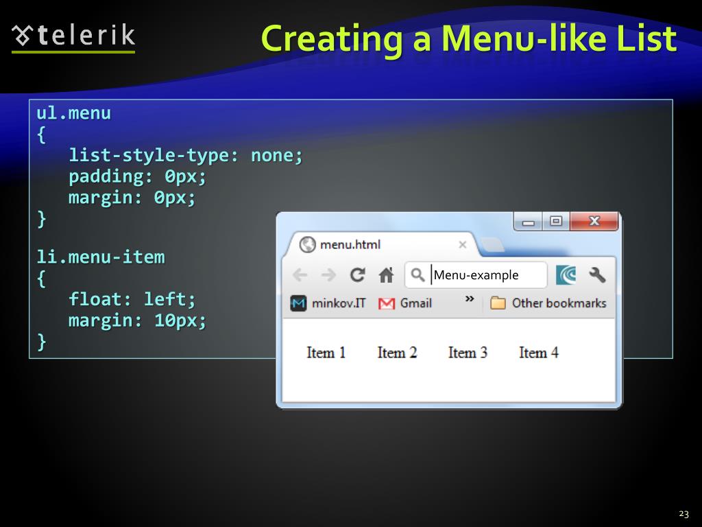702x527 pixels.
Task: Click Item 3 in the page
Action: pyautogui.click(x=468, y=353)
